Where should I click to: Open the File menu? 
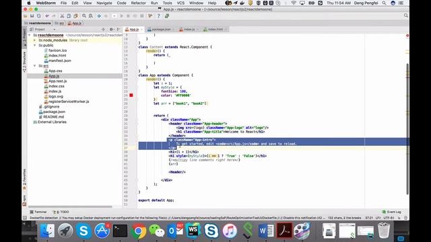[x=63, y=3]
